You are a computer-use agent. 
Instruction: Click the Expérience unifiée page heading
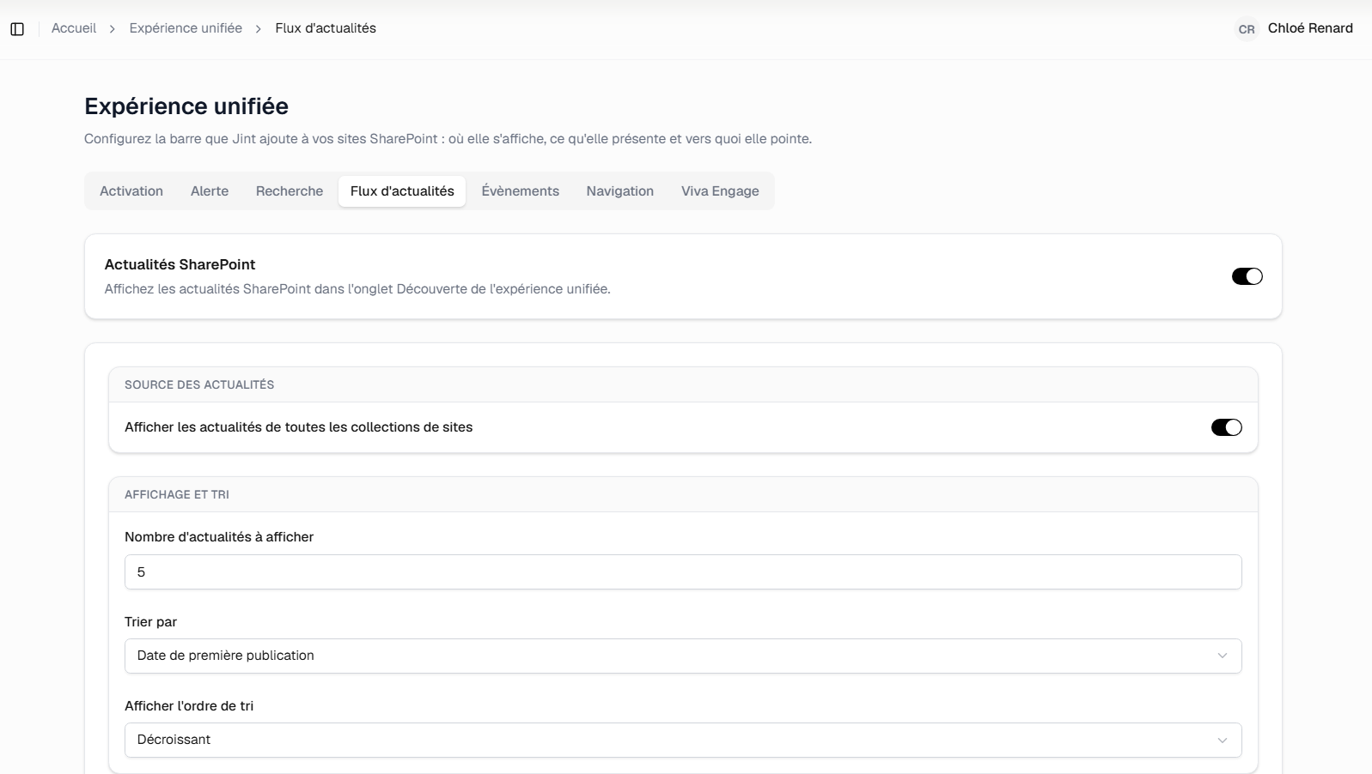186,106
